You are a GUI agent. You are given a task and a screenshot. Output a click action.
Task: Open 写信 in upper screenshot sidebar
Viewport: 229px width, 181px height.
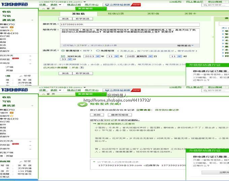[x=7, y=16]
